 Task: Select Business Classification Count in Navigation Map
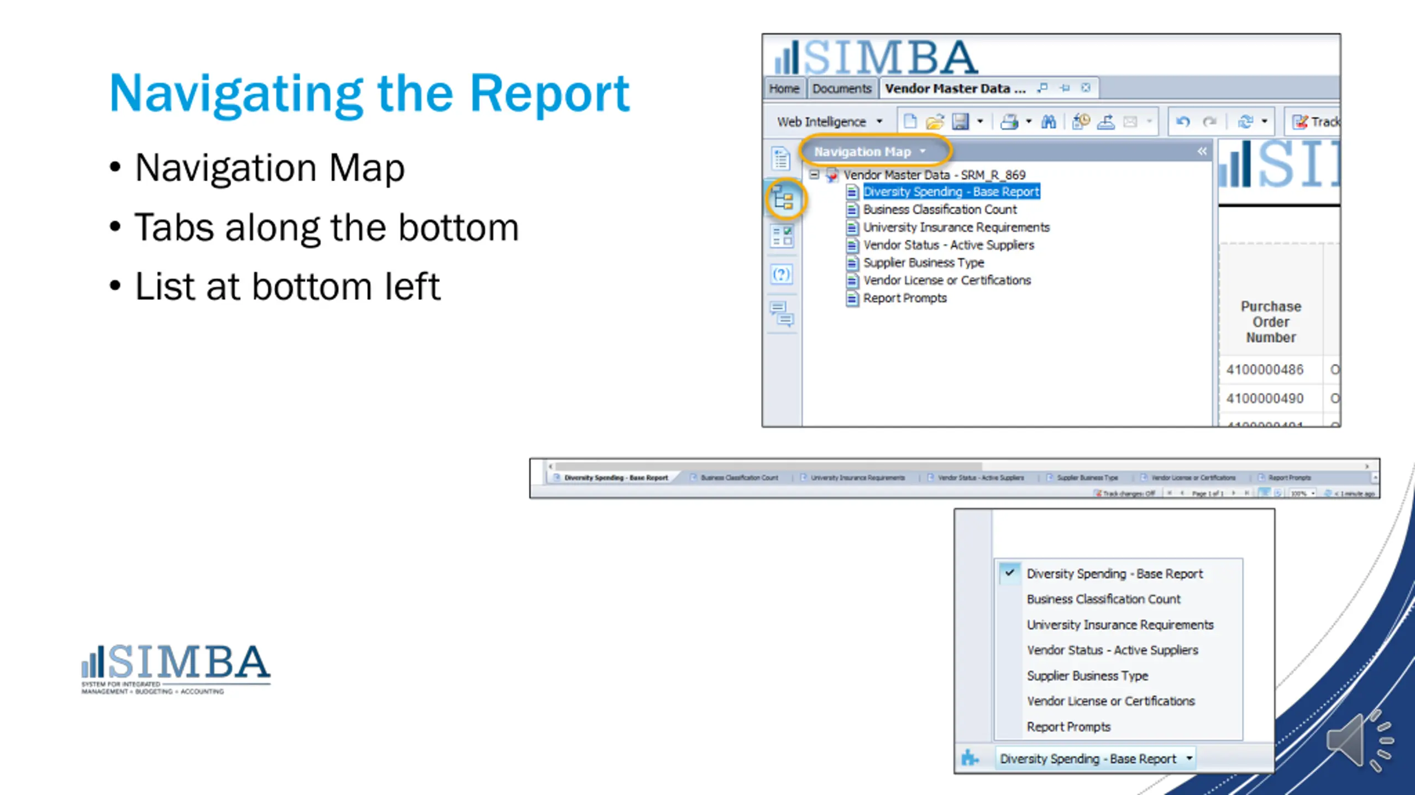pos(940,209)
